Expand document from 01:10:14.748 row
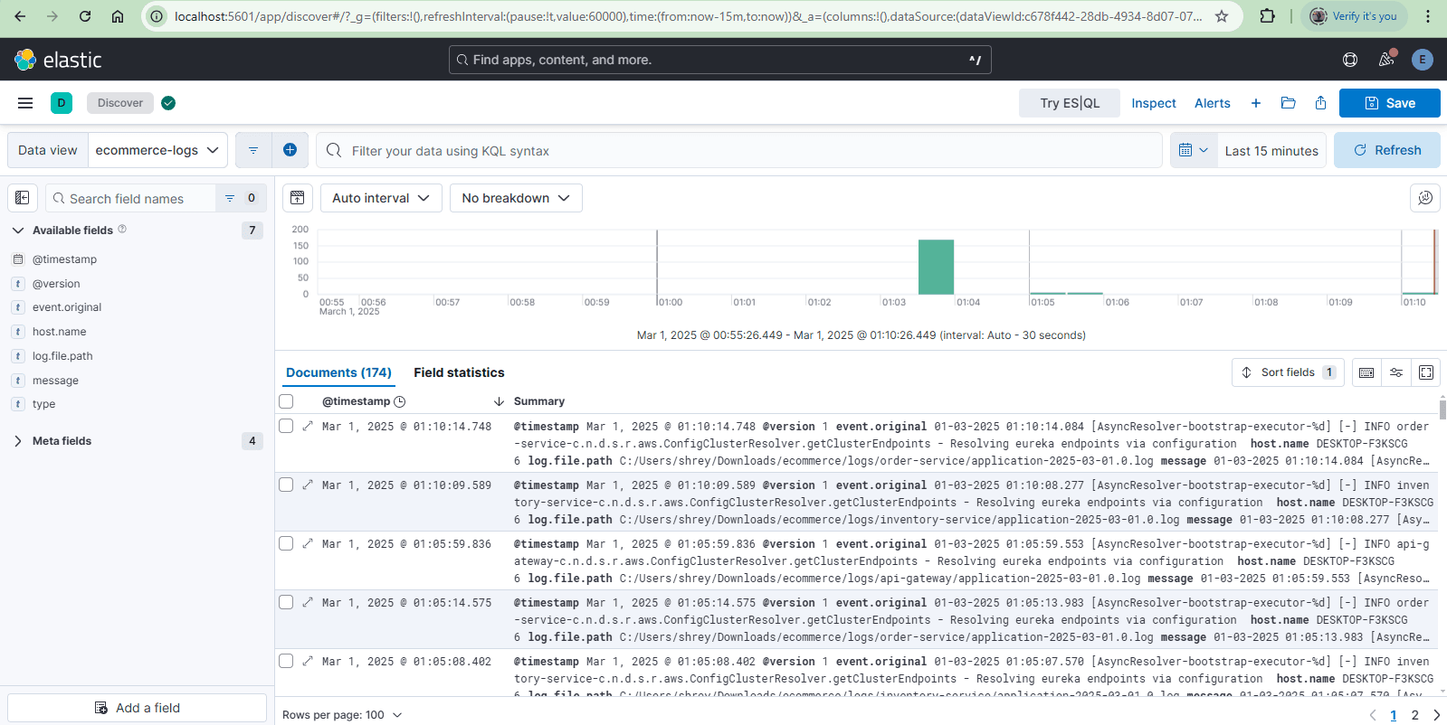Viewport: 1447px width, 725px height. click(x=308, y=426)
